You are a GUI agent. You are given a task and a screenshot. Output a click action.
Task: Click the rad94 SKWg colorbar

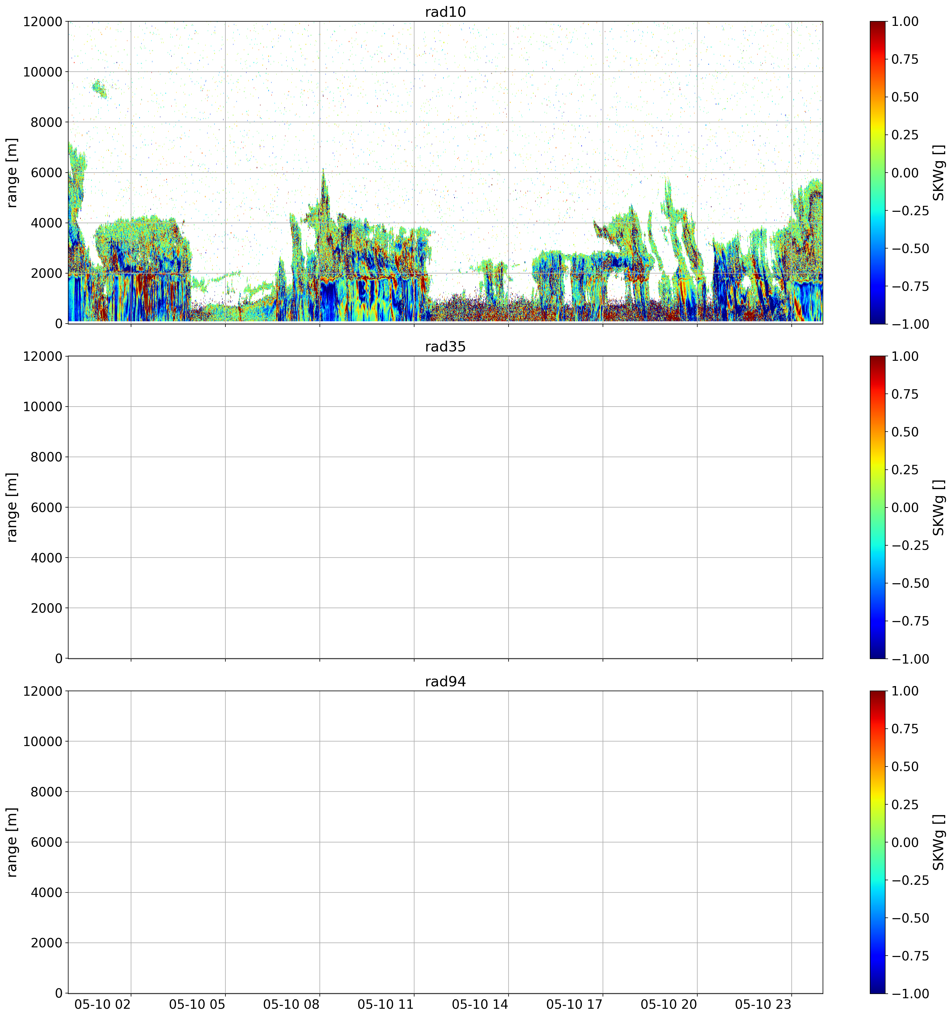coord(877,842)
